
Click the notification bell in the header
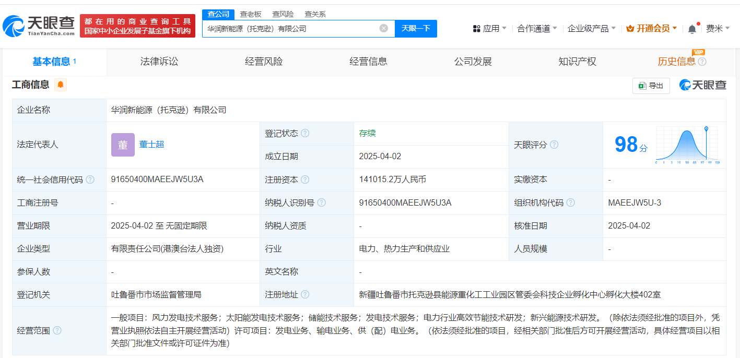pyautogui.click(x=692, y=29)
